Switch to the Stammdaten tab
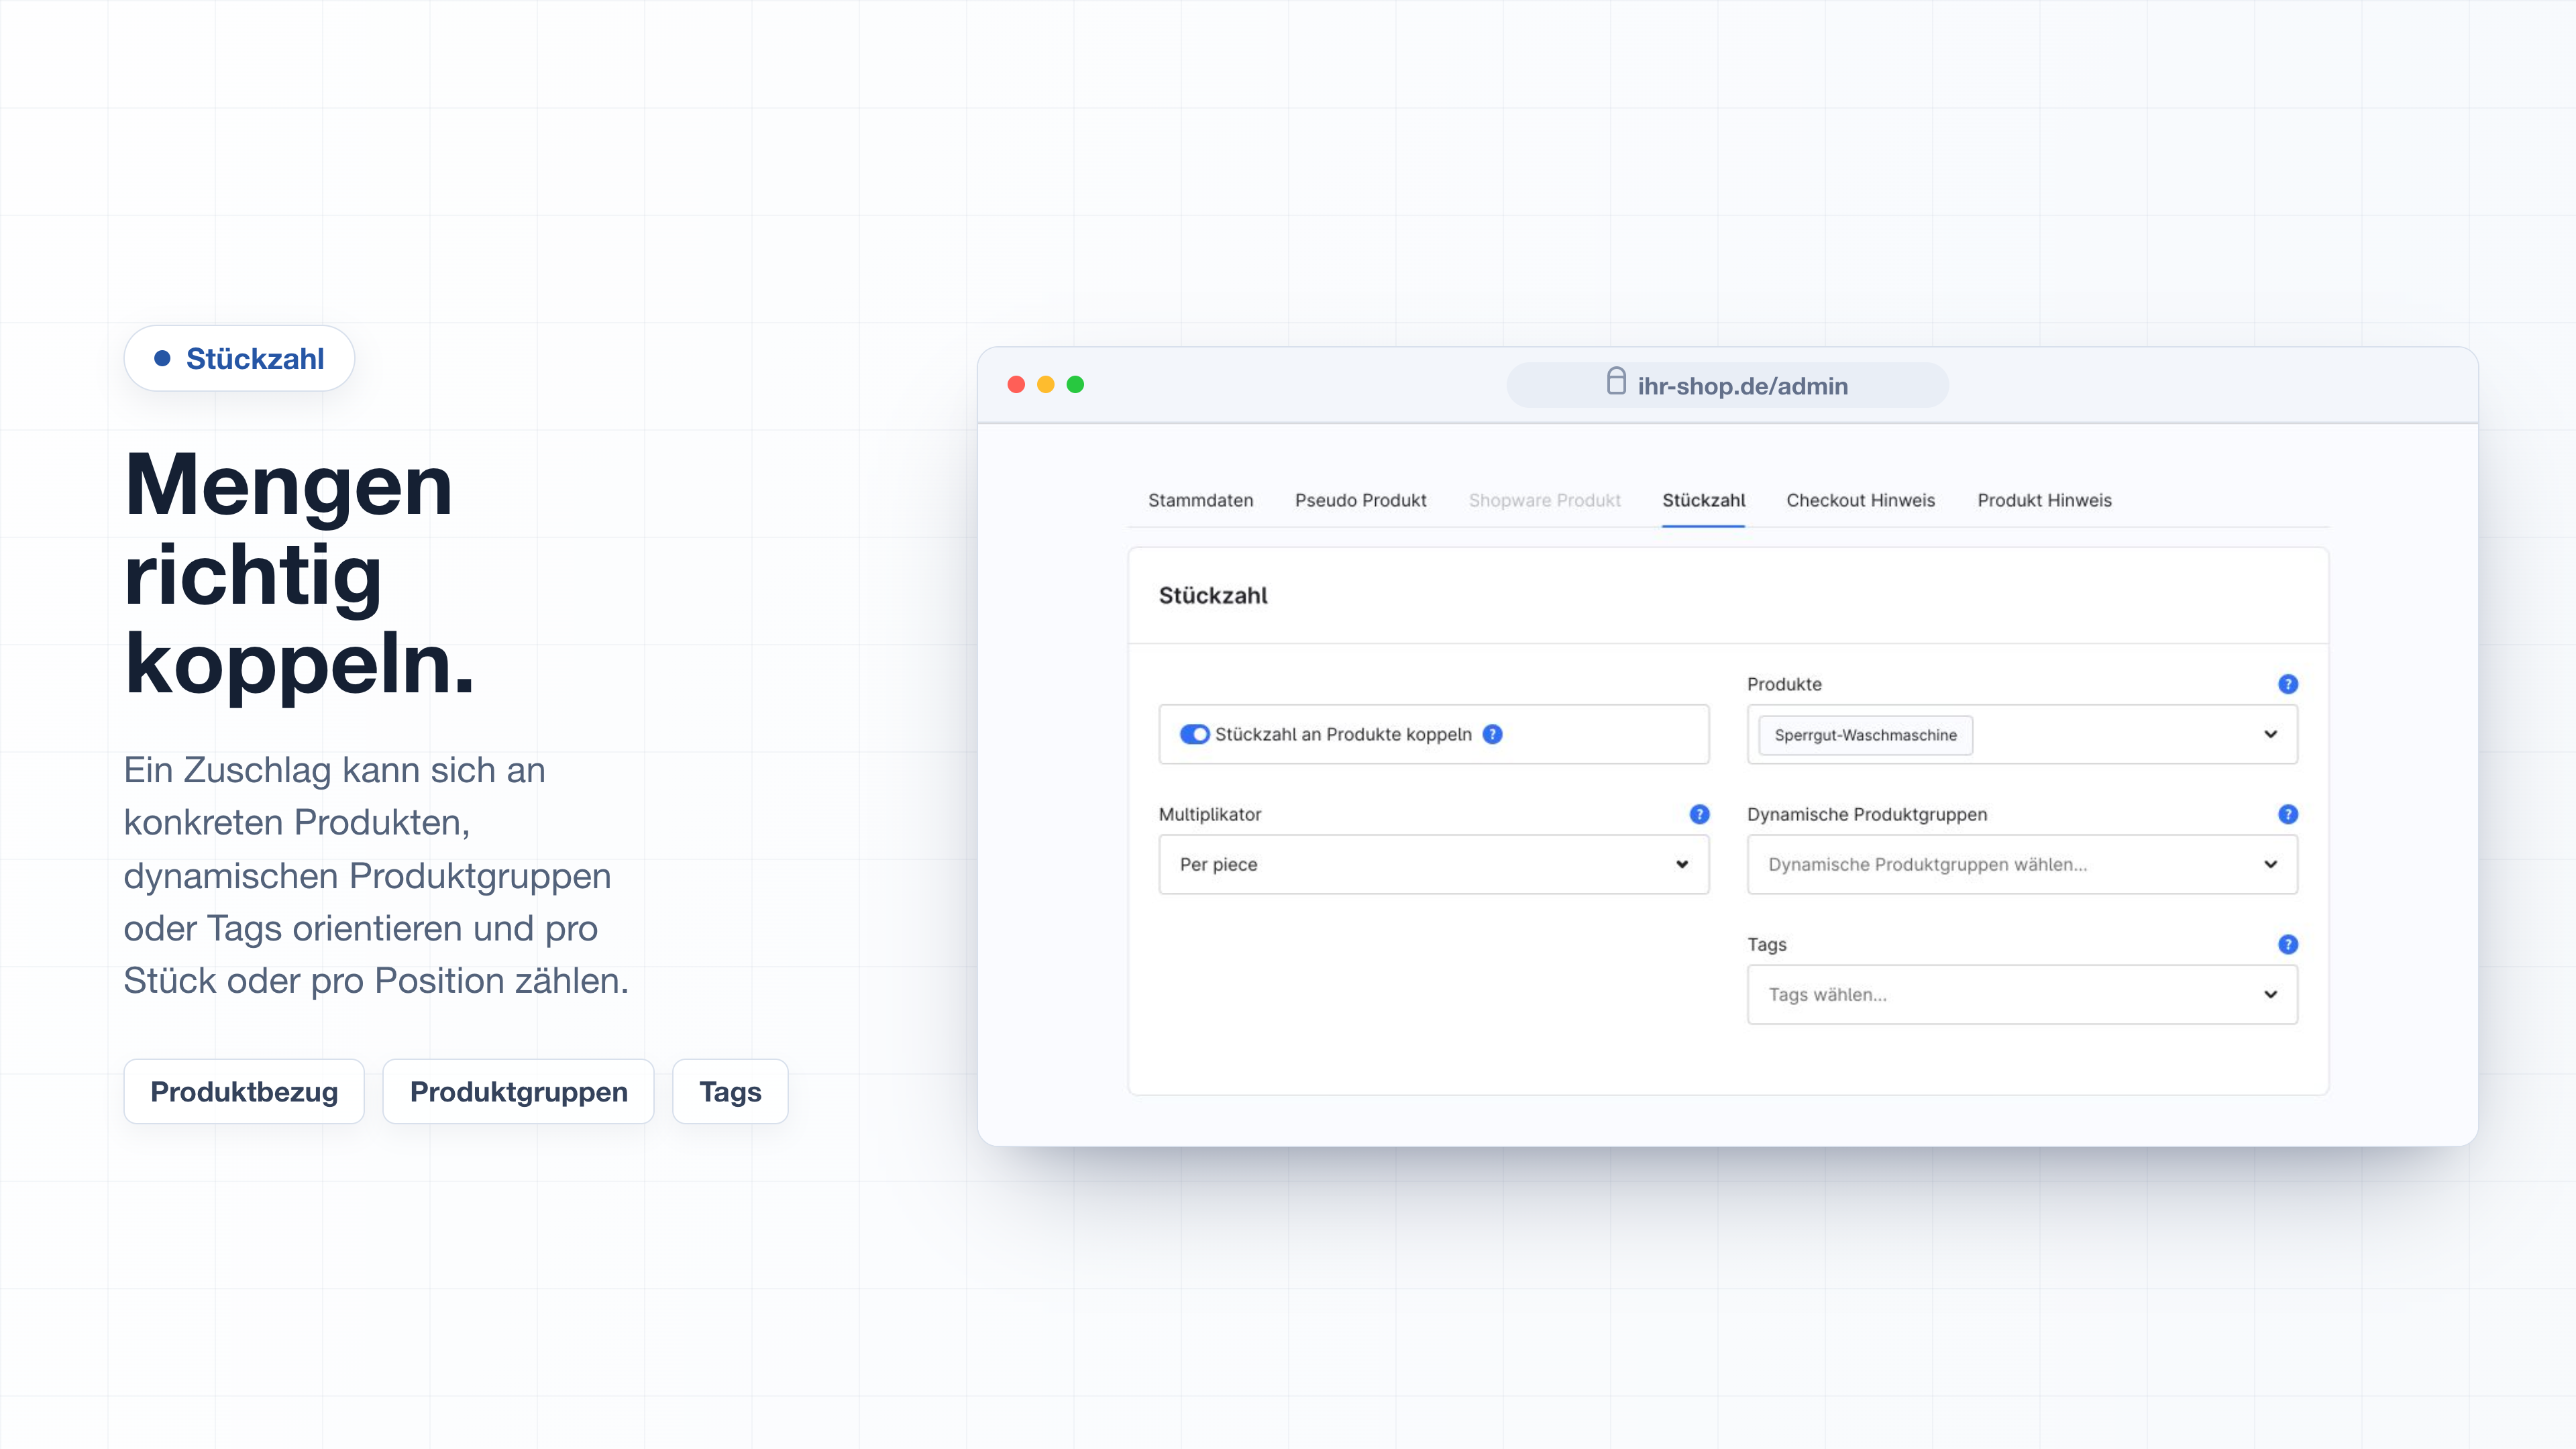Screen dimensions: 2576x1449 1200,500
